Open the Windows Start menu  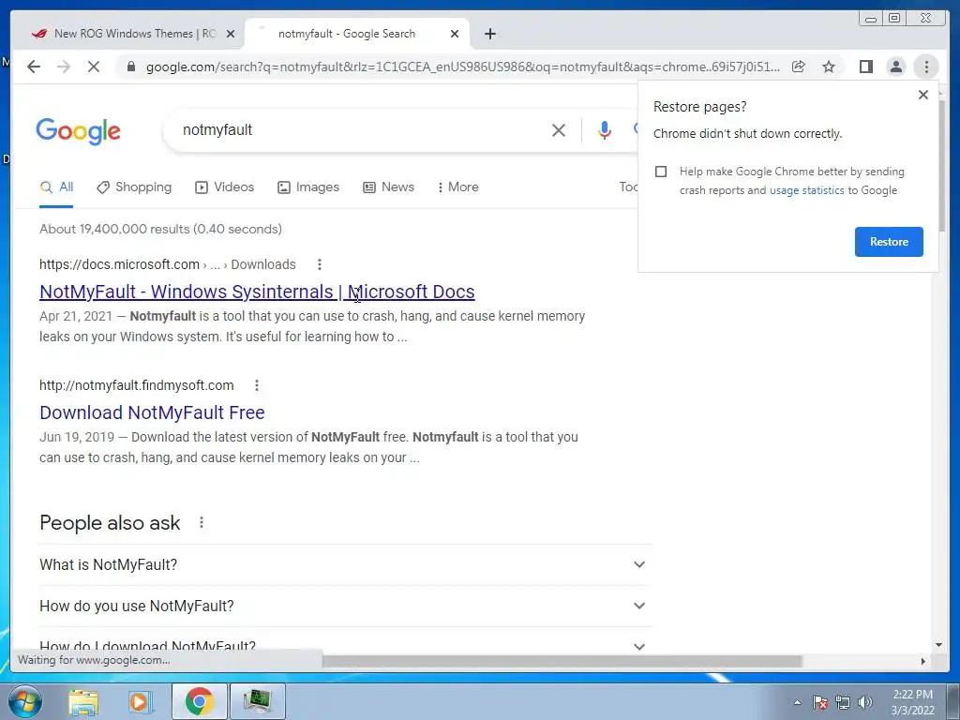coord(23,701)
